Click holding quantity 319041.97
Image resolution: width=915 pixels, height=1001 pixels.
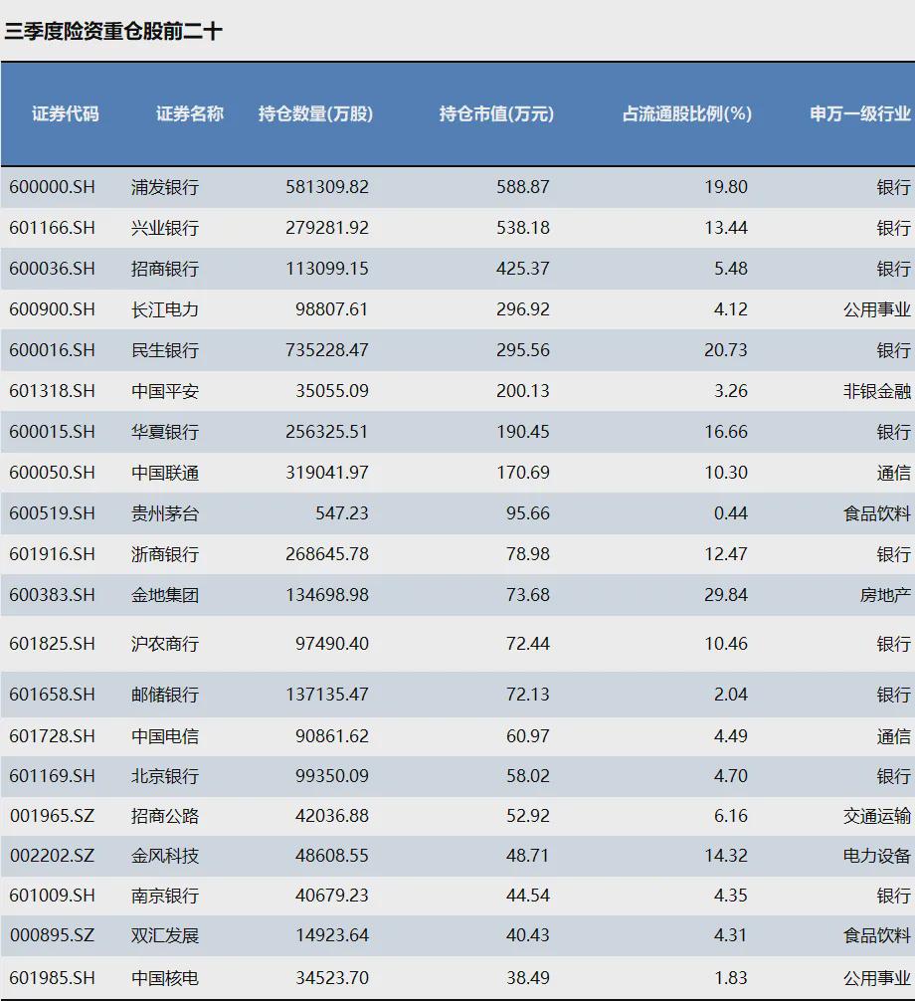point(326,473)
